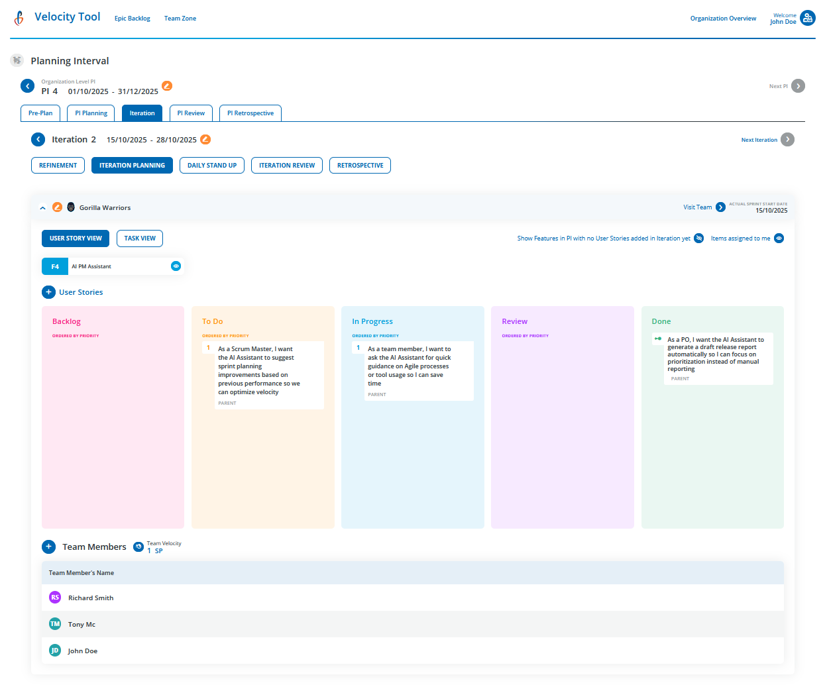This screenshot has height=685, width=827.
Task: Click the Gorilla Warriors team avatar
Action: click(71, 207)
